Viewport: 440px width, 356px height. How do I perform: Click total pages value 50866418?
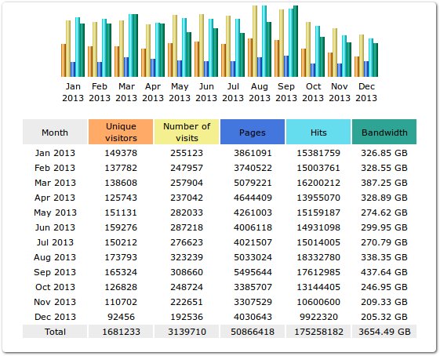pyautogui.click(x=253, y=332)
